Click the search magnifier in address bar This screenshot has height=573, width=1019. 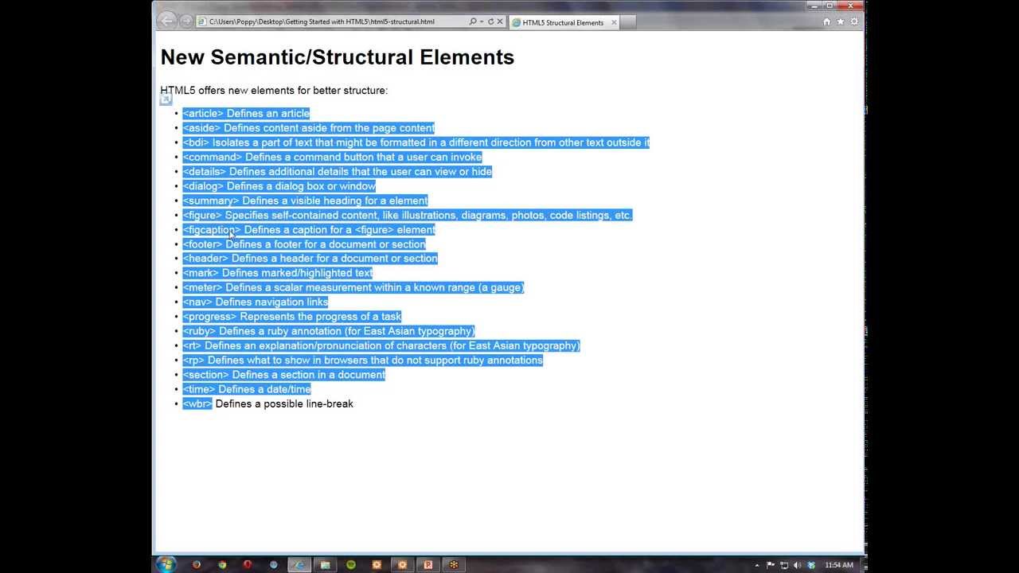[x=472, y=21]
